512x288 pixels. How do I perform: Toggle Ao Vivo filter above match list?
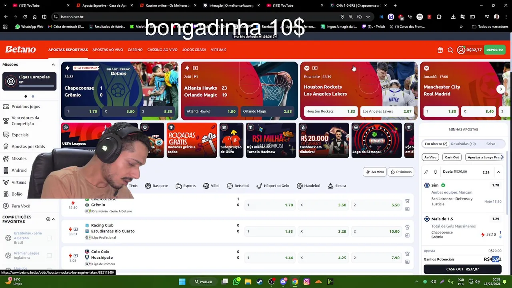375,172
